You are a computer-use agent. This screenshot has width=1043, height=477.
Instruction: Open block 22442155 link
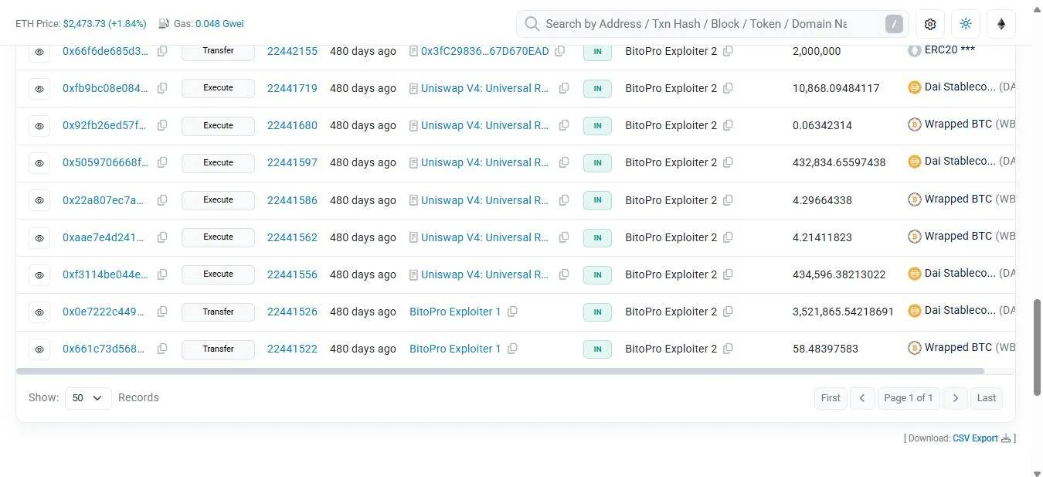coord(292,51)
